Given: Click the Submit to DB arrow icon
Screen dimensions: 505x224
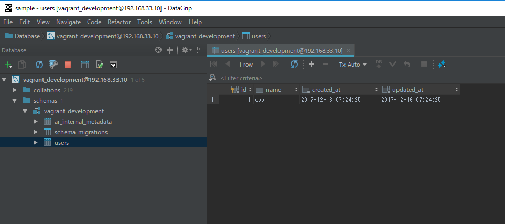Looking at the screenshot, I should pyautogui.click(x=379, y=64).
